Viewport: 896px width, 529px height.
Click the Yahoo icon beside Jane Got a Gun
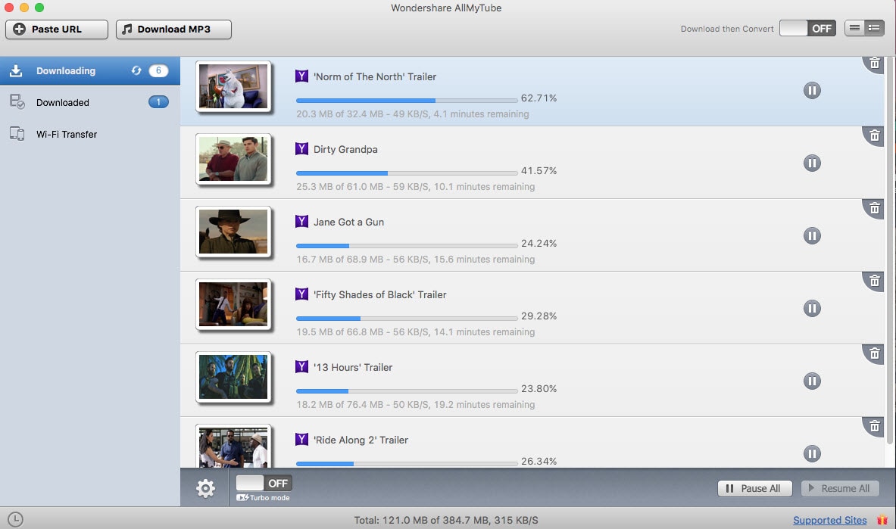301,221
